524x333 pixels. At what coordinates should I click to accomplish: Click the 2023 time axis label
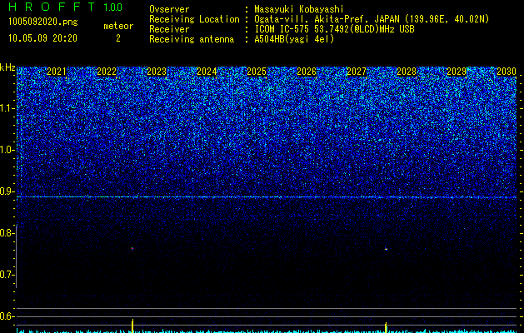pyautogui.click(x=157, y=72)
